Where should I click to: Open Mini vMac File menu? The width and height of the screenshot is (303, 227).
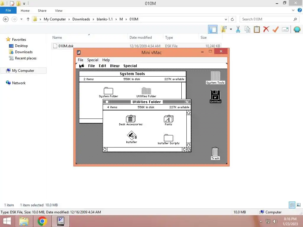[80, 60]
